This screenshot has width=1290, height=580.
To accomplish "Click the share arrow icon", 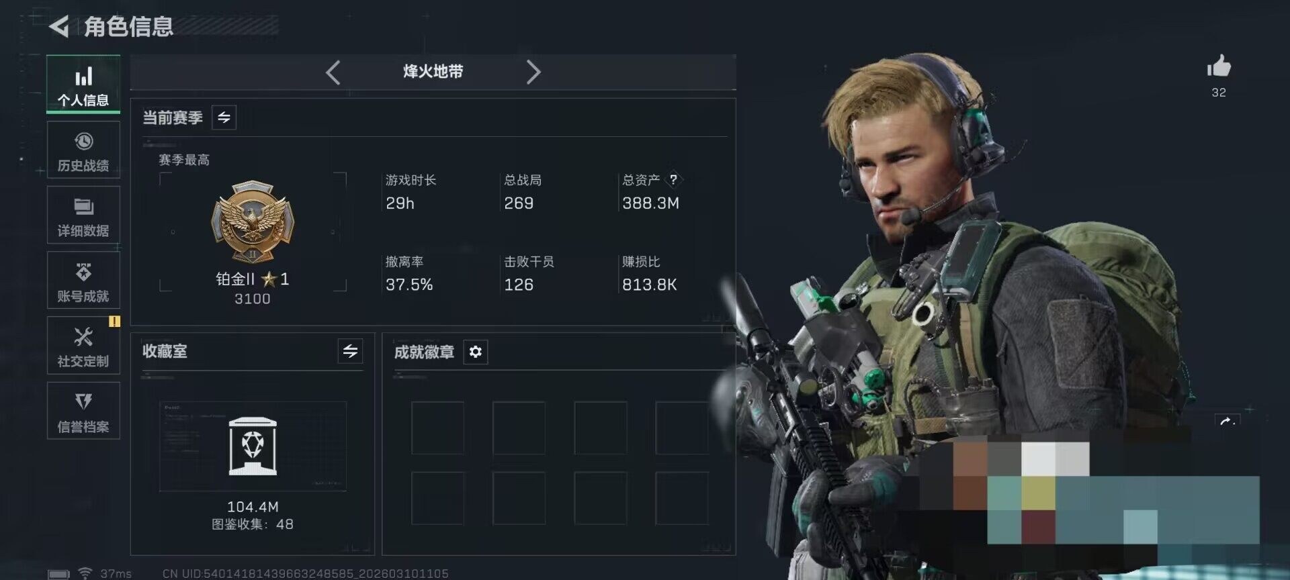I will pos(1227,422).
